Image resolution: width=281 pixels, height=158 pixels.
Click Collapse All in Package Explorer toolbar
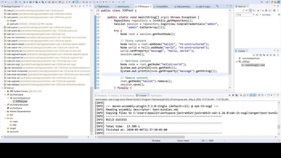[72, 6]
